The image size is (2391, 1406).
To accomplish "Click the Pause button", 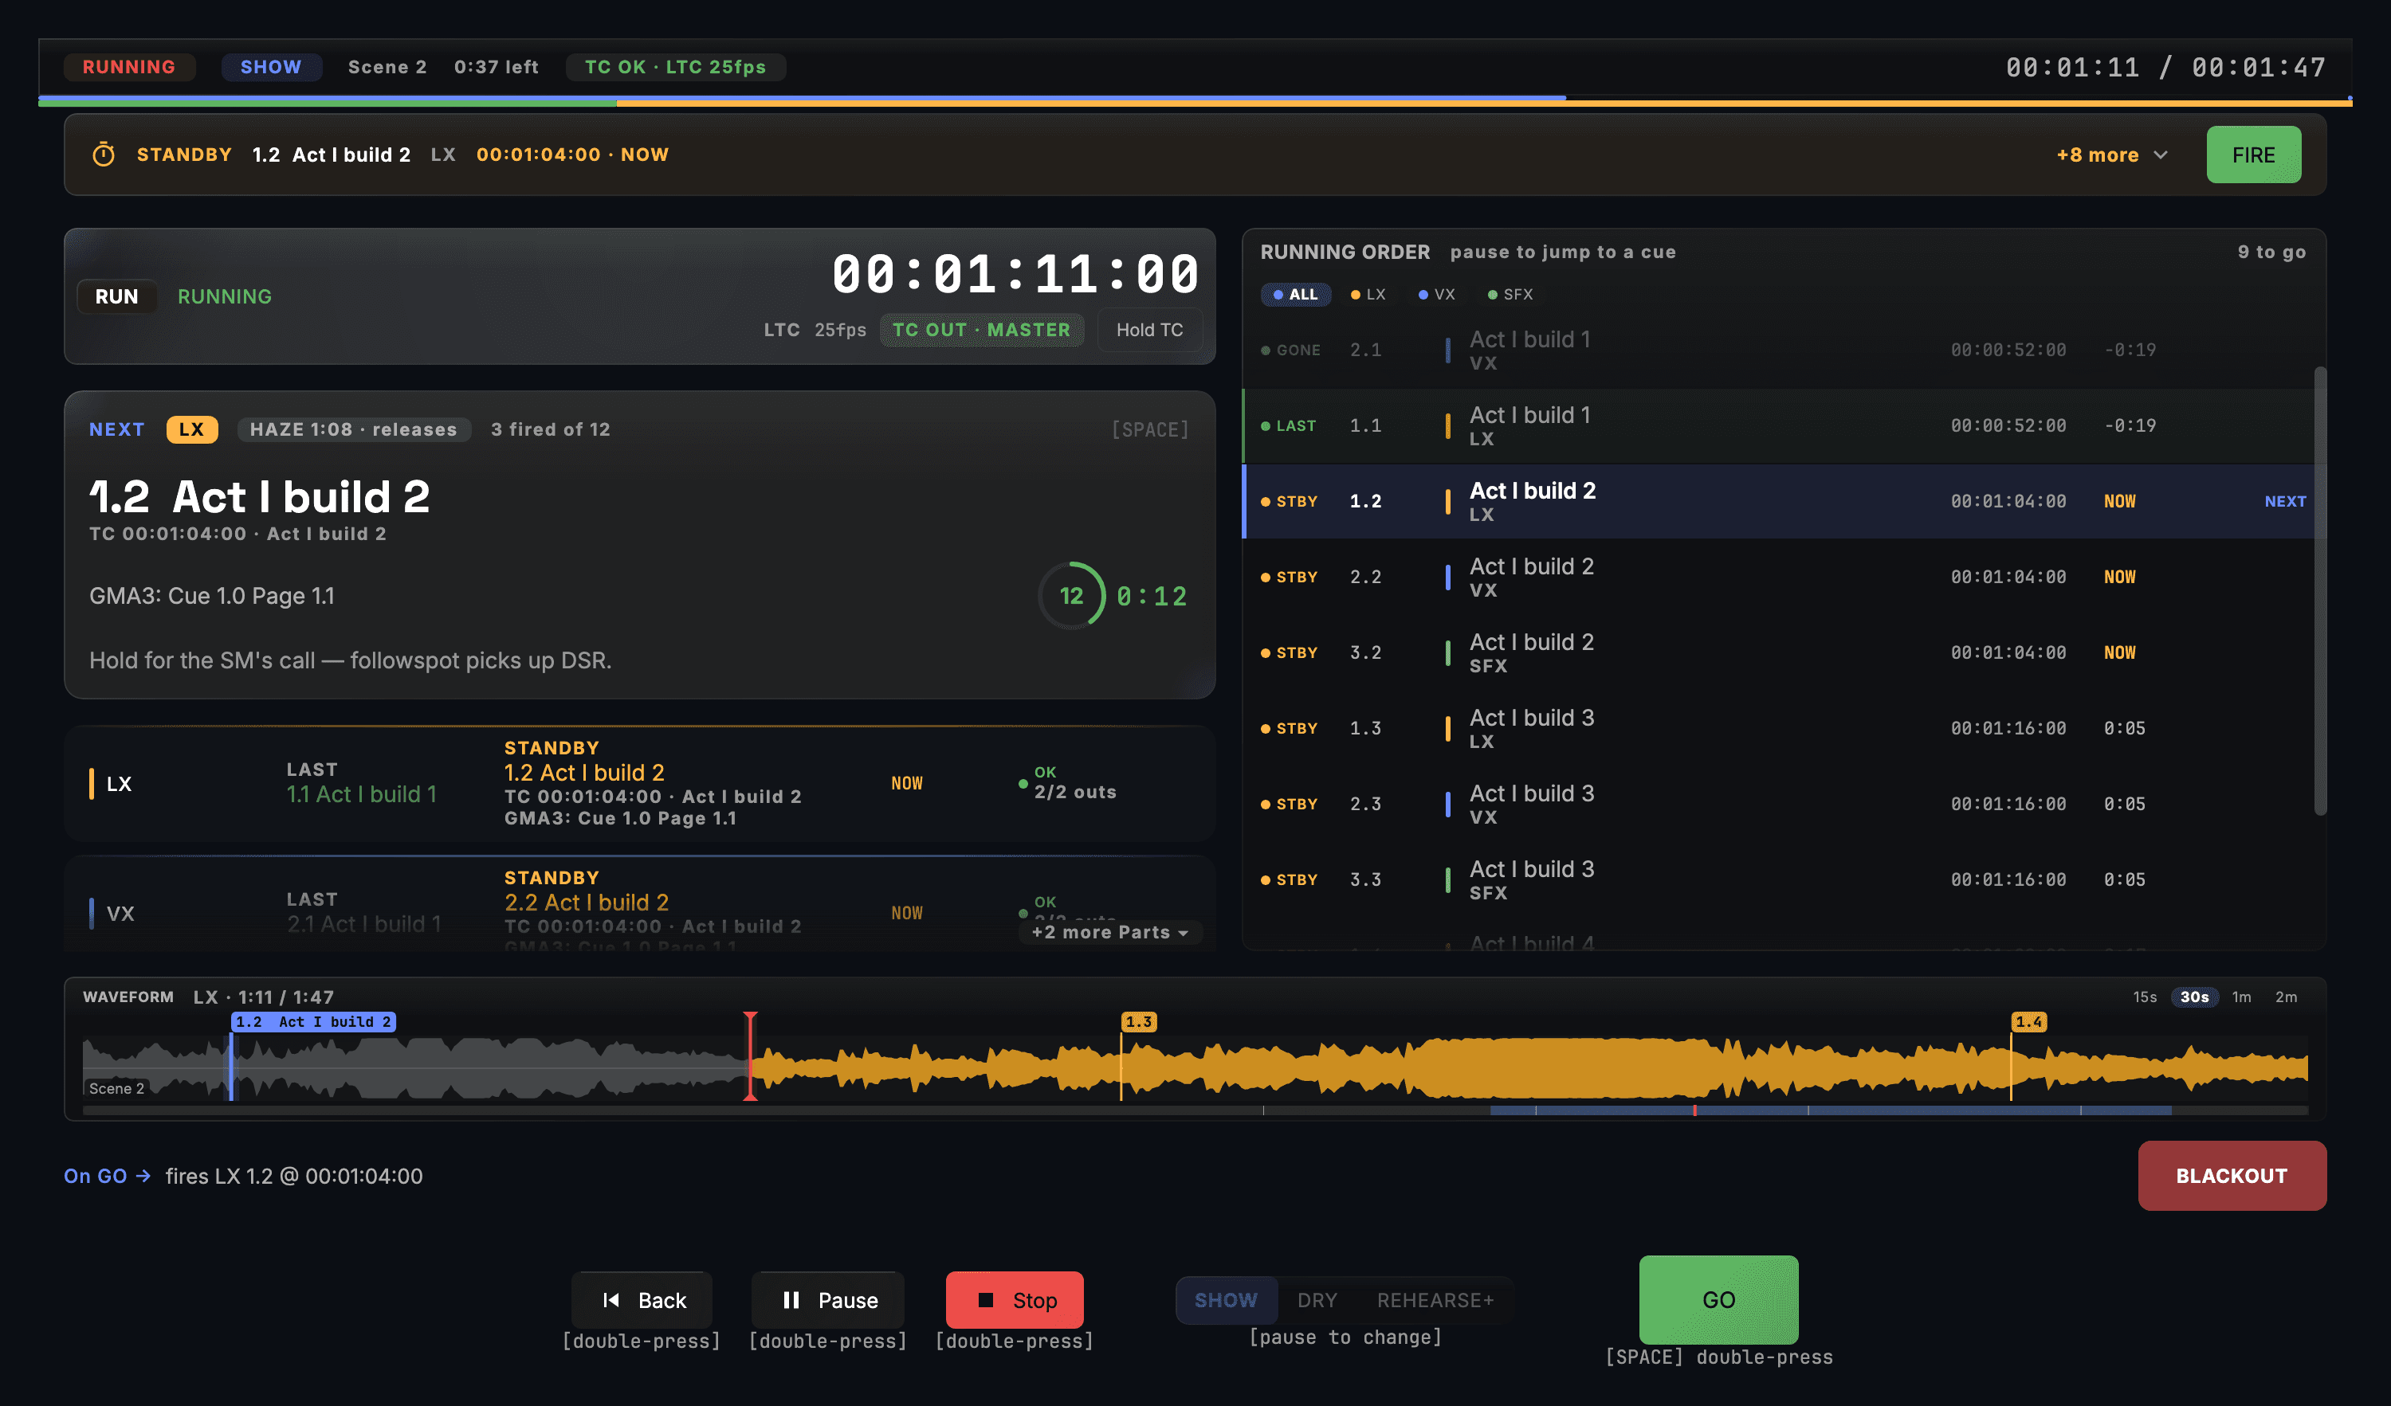I will pyautogui.click(x=828, y=1300).
